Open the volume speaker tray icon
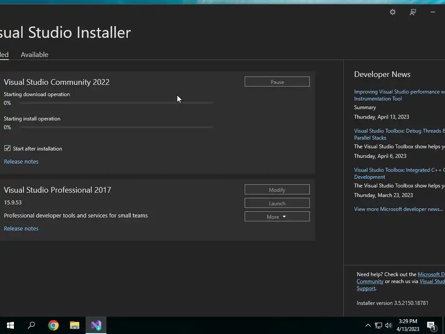The width and height of the screenshot is (445, 334). [x=389, y=325]
